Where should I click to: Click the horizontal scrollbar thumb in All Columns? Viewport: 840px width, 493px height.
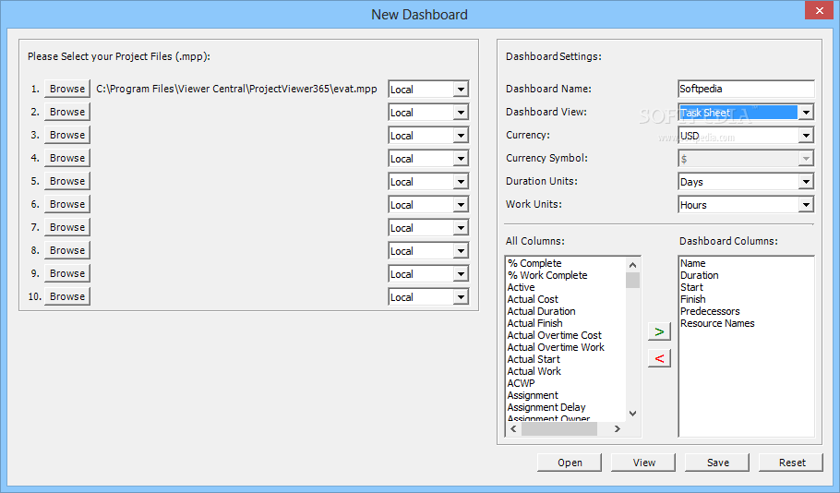558,428
